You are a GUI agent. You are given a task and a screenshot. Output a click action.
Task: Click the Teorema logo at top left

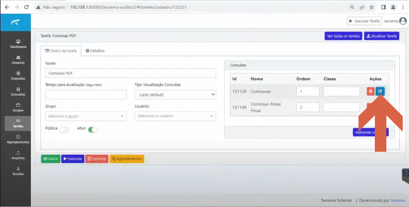(15, 23)
